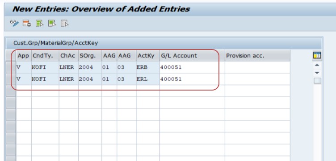Viewport: 336px width, 161px height.
Task: Click the KOFI cell in the ERL row
Action: pos(45,79)
